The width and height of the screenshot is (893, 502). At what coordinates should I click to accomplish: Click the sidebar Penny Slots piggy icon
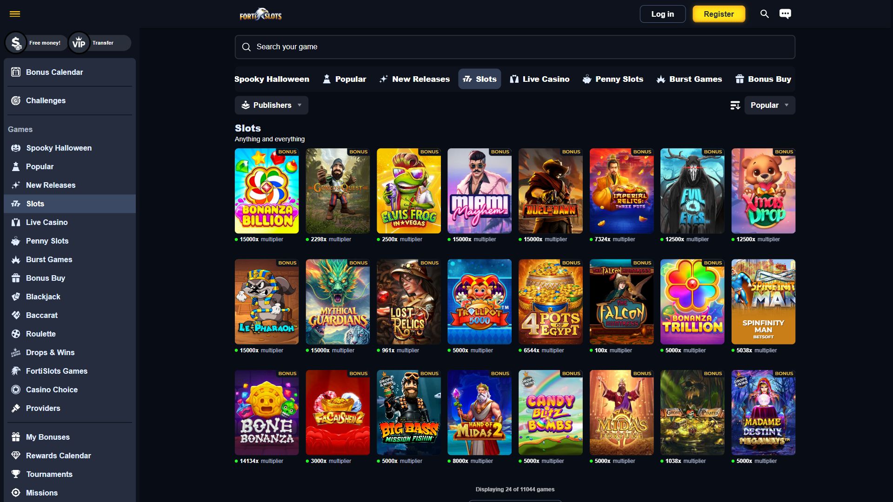pyautogui.click(x=16, y=241)
